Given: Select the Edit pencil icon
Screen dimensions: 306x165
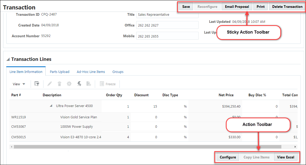Looking at the screenshot, I should [49, 84].
